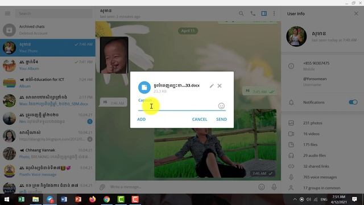Open emoji picker in caption field

(221, 106)
